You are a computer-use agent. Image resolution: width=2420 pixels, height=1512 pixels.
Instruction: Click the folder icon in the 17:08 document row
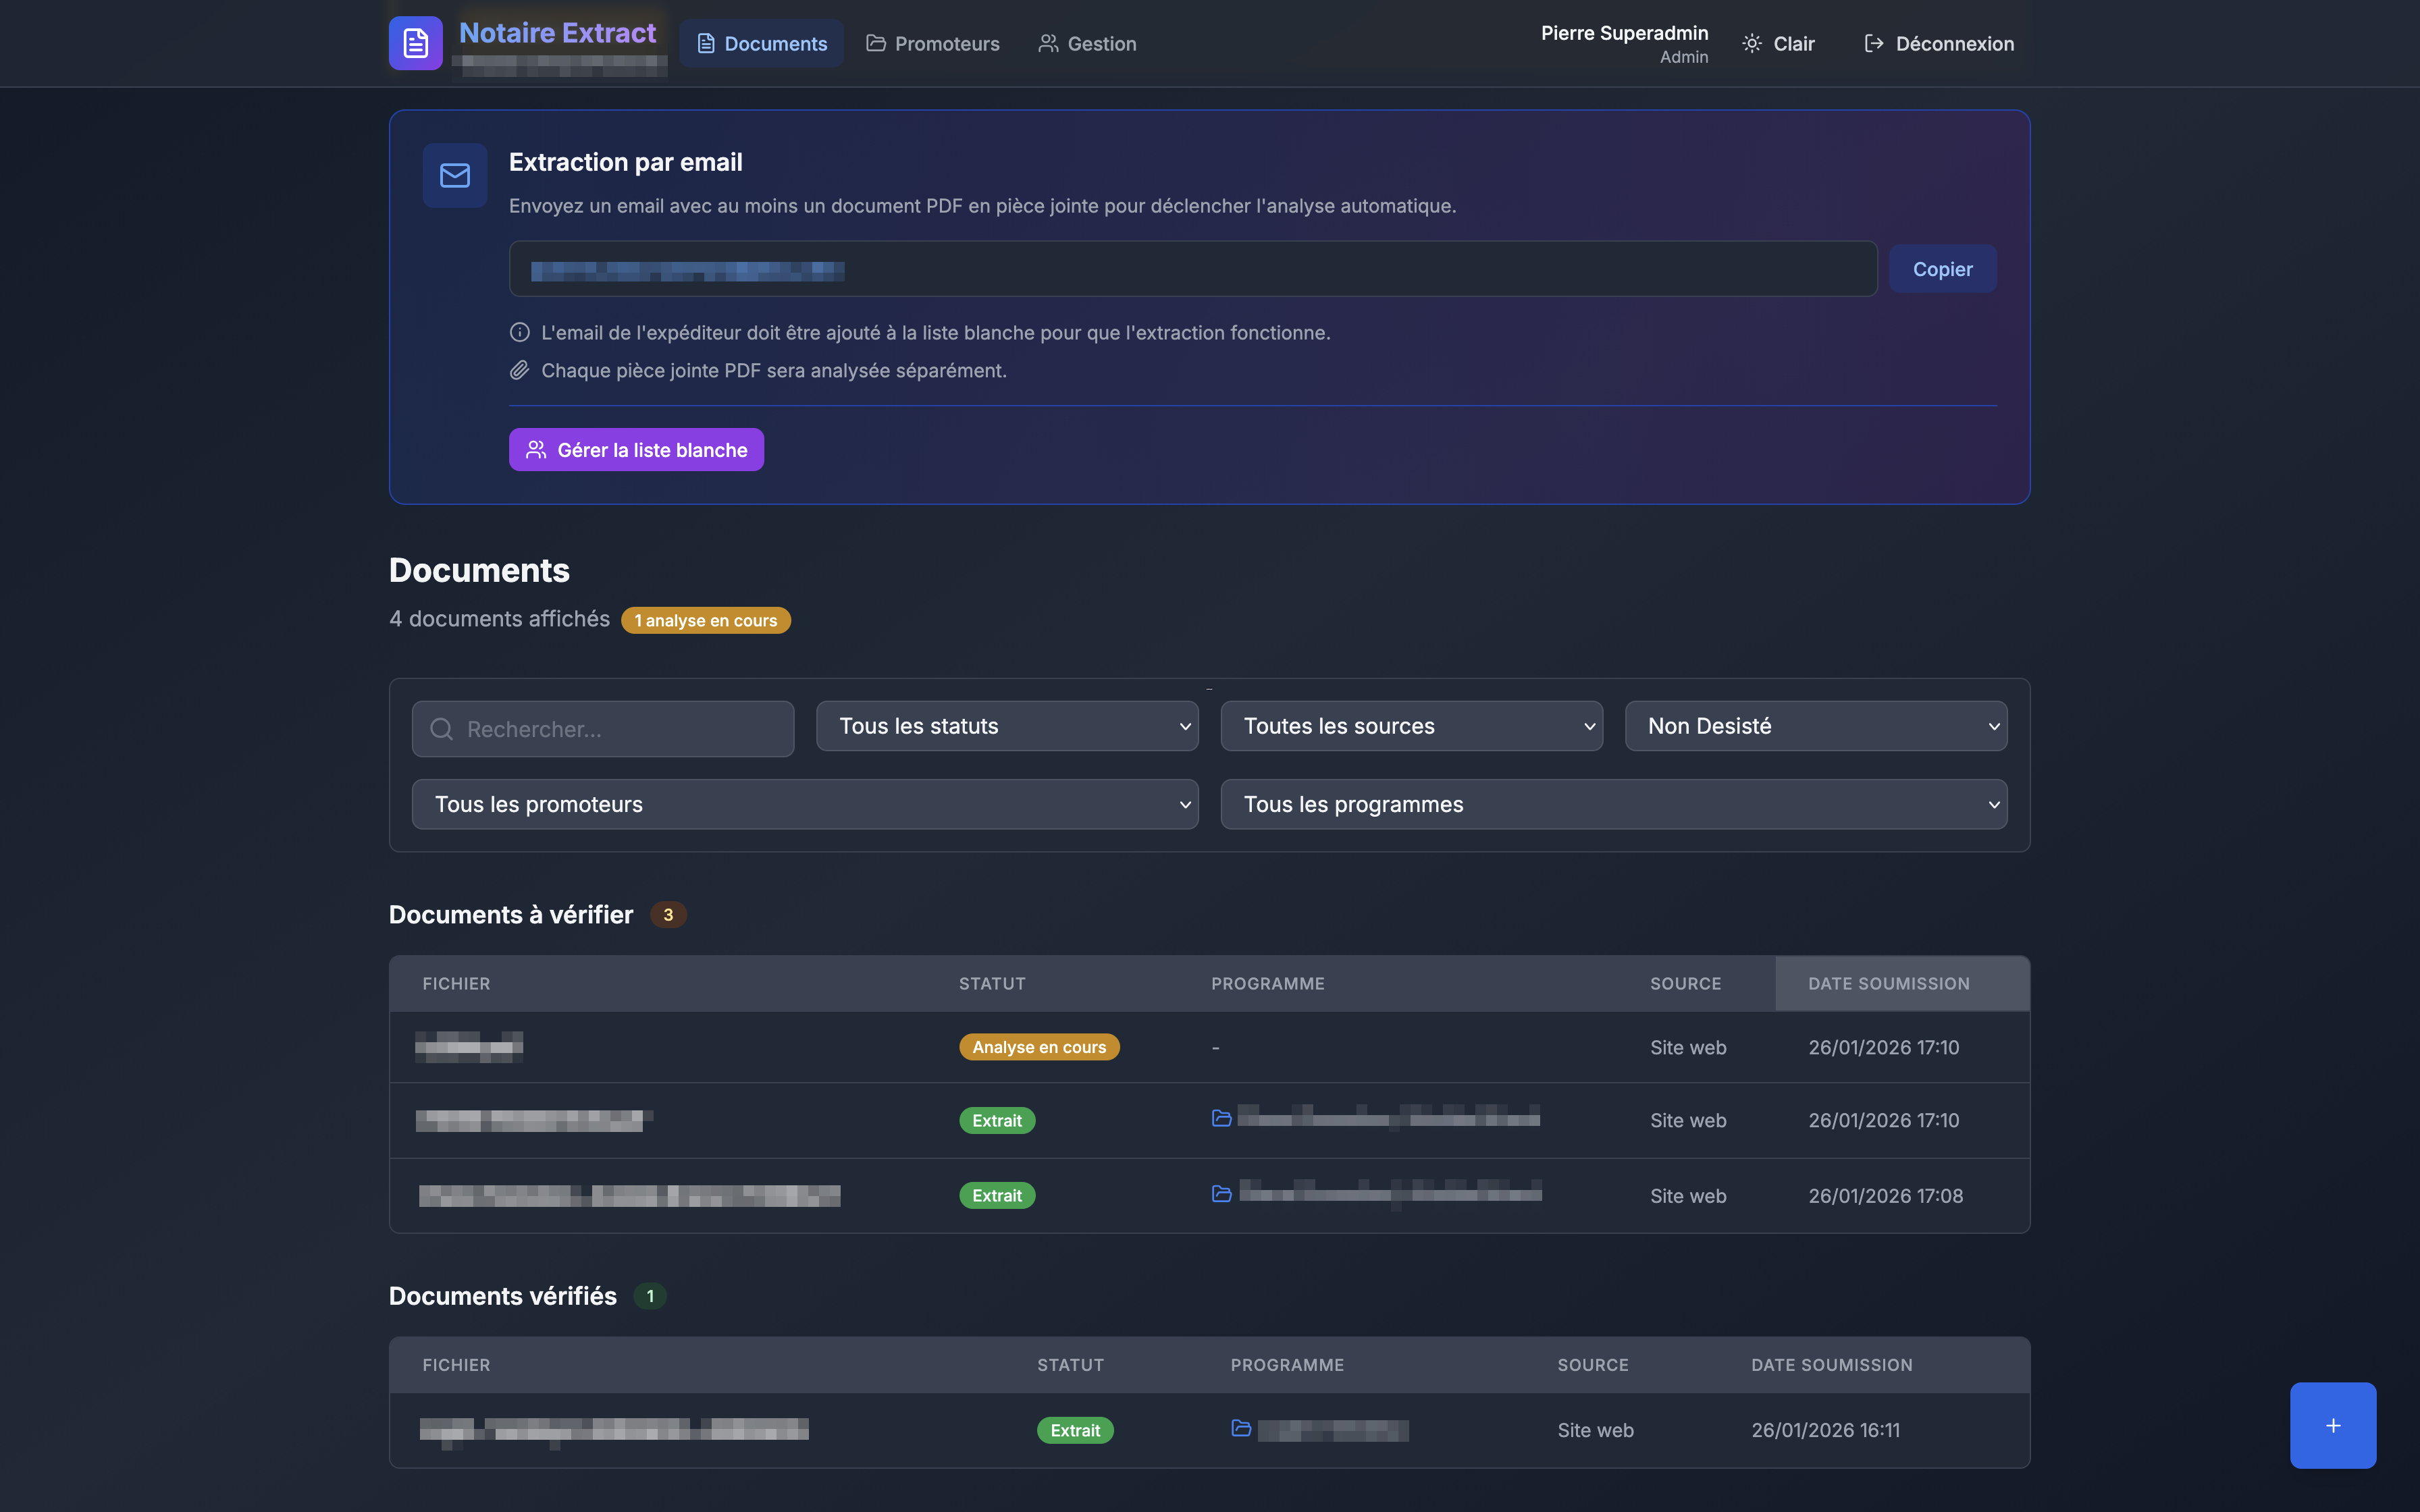1221,1194
